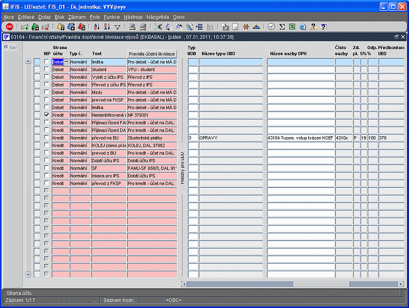
Task: Click the printer icon
Action: pyautogui.click(x=132, y=27)
